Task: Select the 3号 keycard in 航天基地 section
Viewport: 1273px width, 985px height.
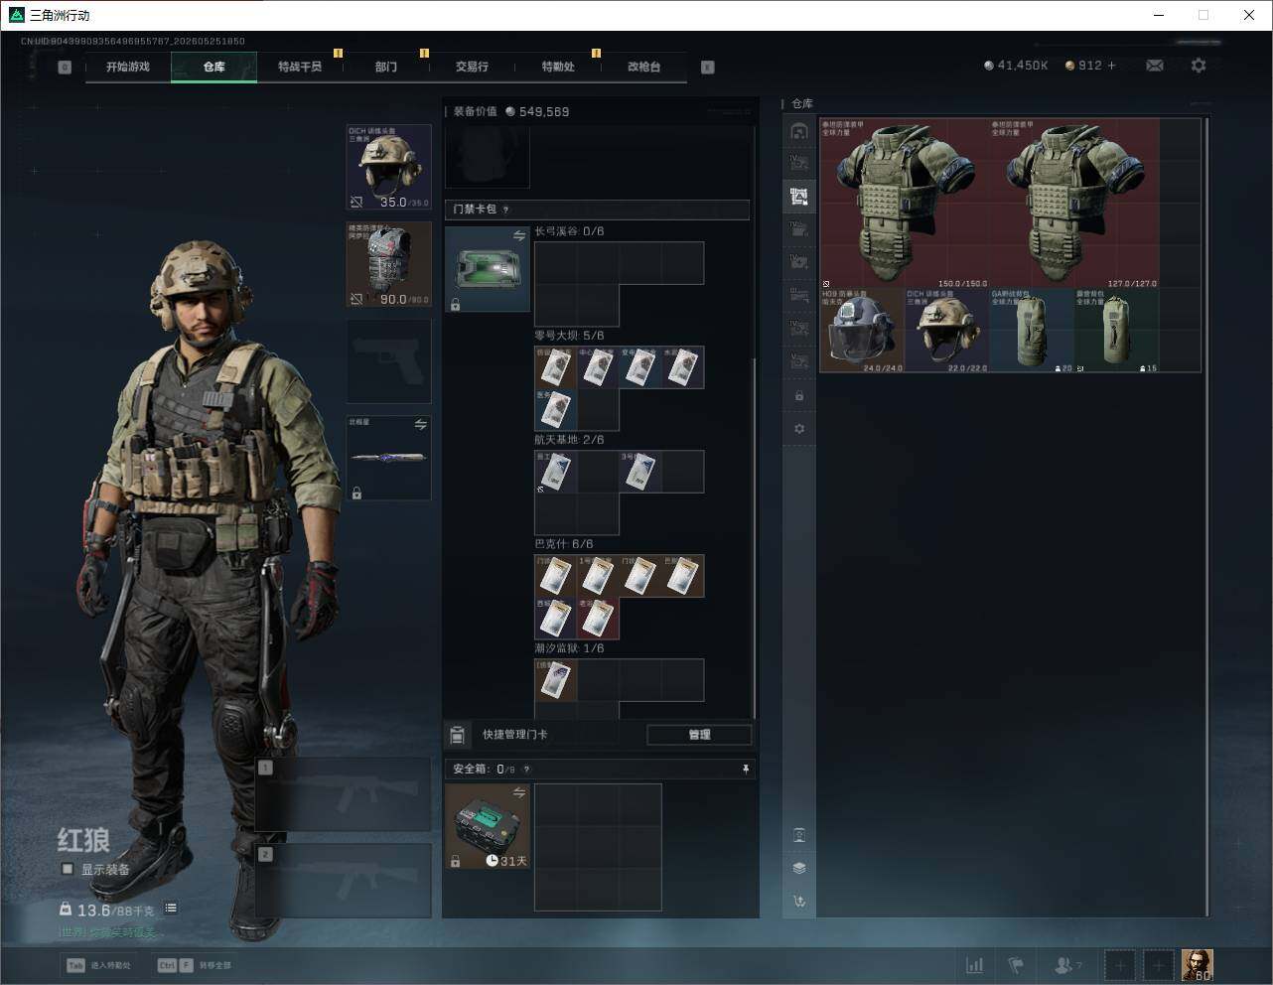Action: tap(640, 472)
